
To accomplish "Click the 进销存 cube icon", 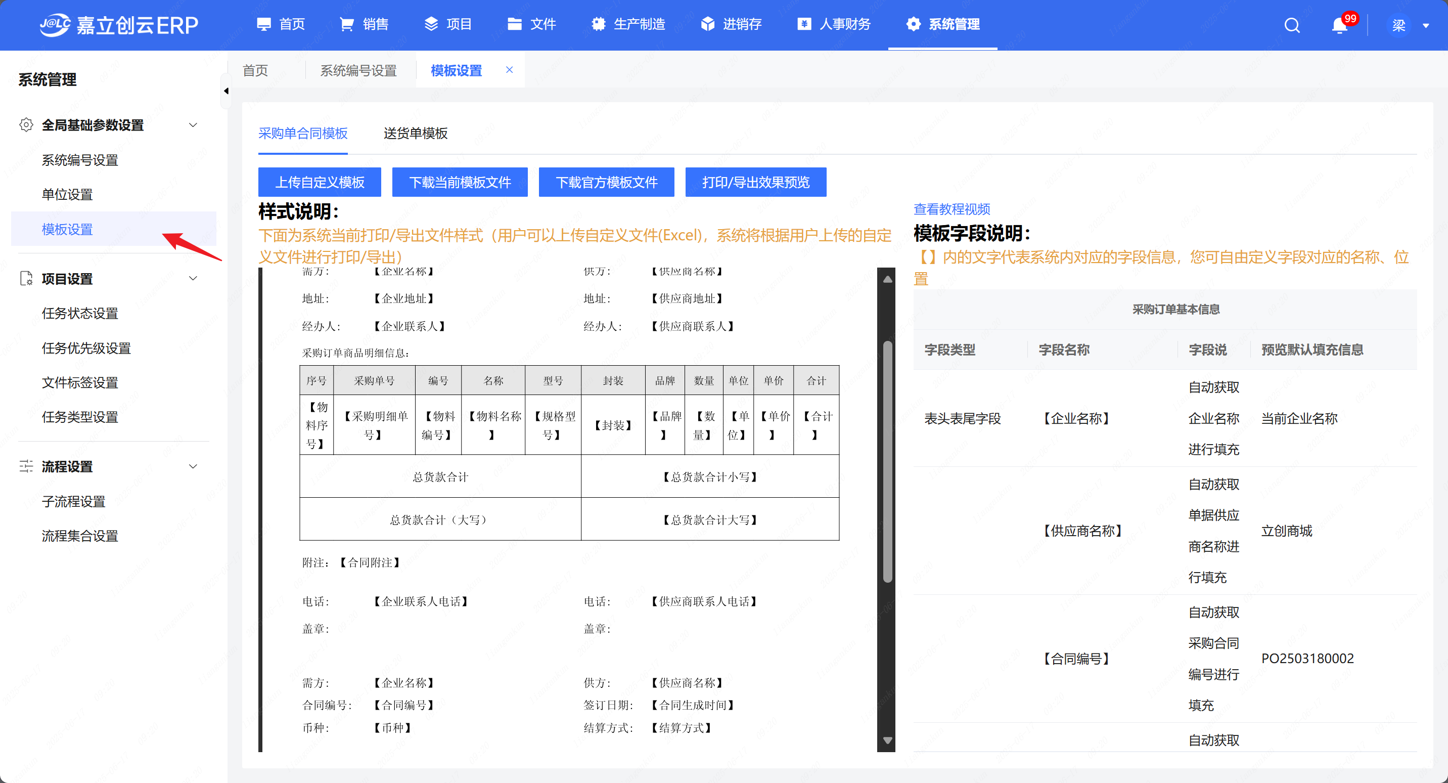I will [x=708, y=24].
